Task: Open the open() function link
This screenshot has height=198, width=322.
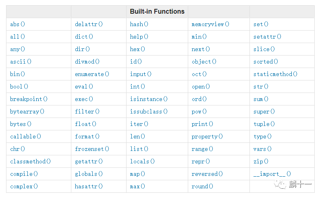Action: [x=201, y=87]
